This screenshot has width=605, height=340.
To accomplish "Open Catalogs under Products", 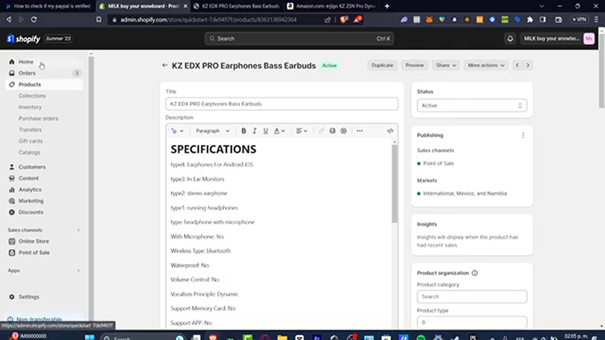I will click(29, 152).
